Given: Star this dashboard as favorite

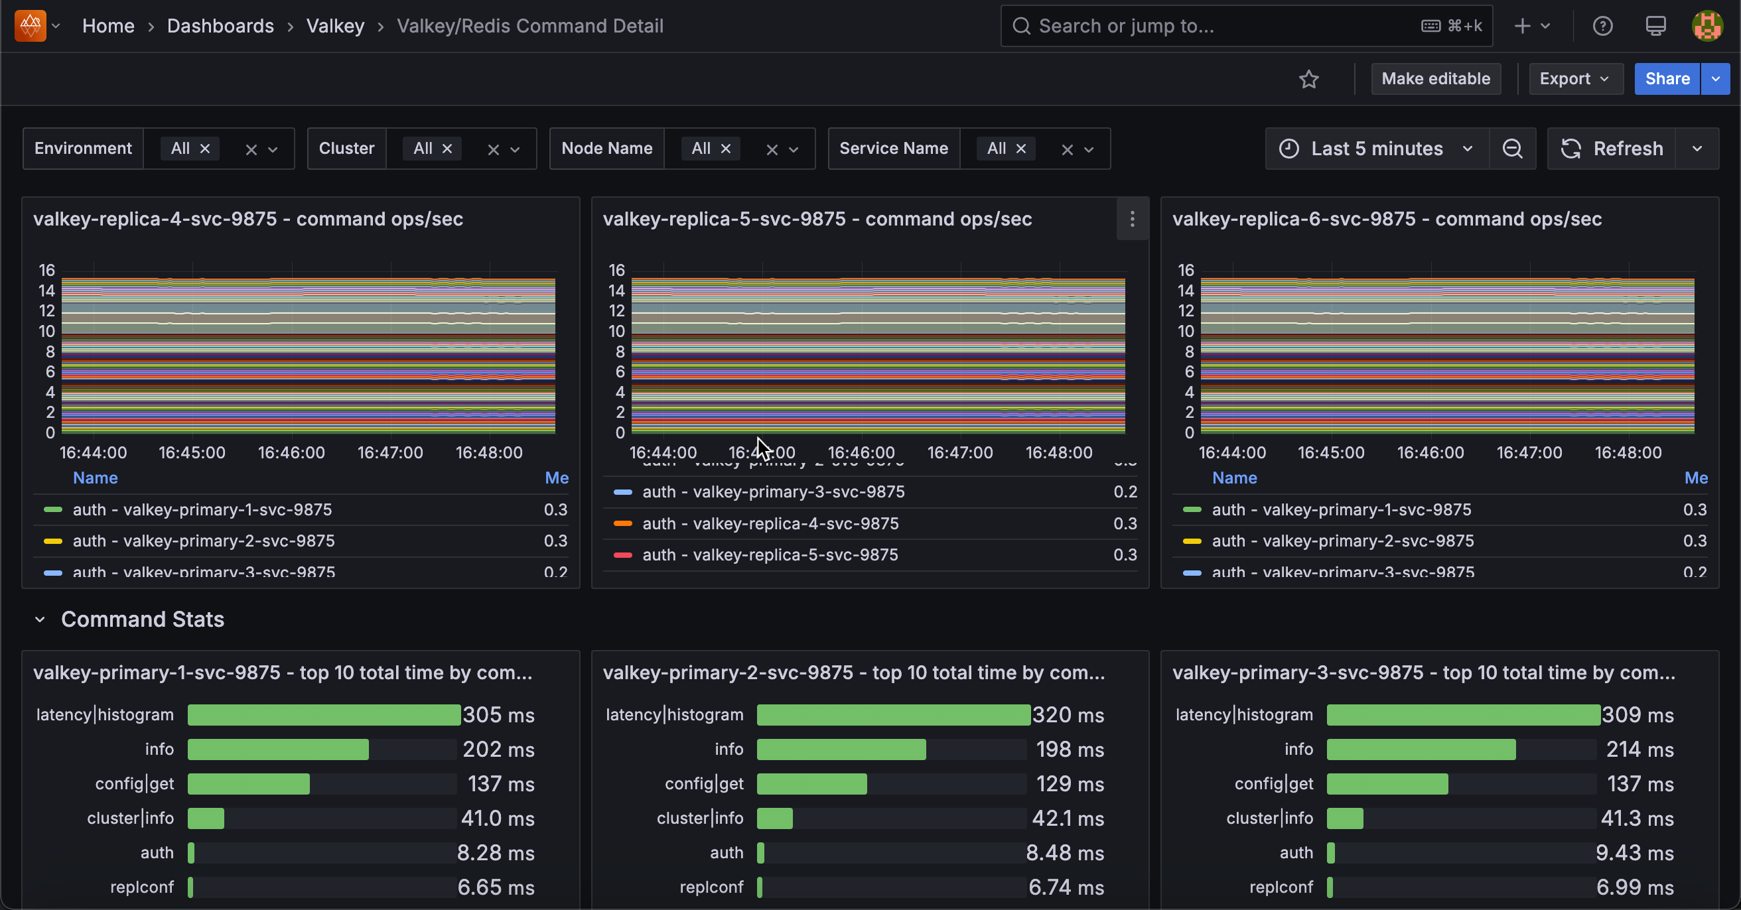Looking at the screenshot, I should [1310, 79].
